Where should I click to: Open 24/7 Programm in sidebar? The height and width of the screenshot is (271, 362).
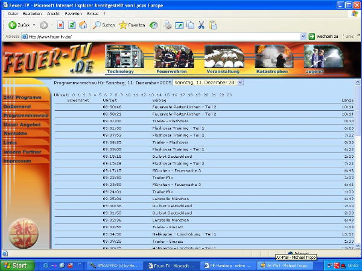tap(22, 98)
